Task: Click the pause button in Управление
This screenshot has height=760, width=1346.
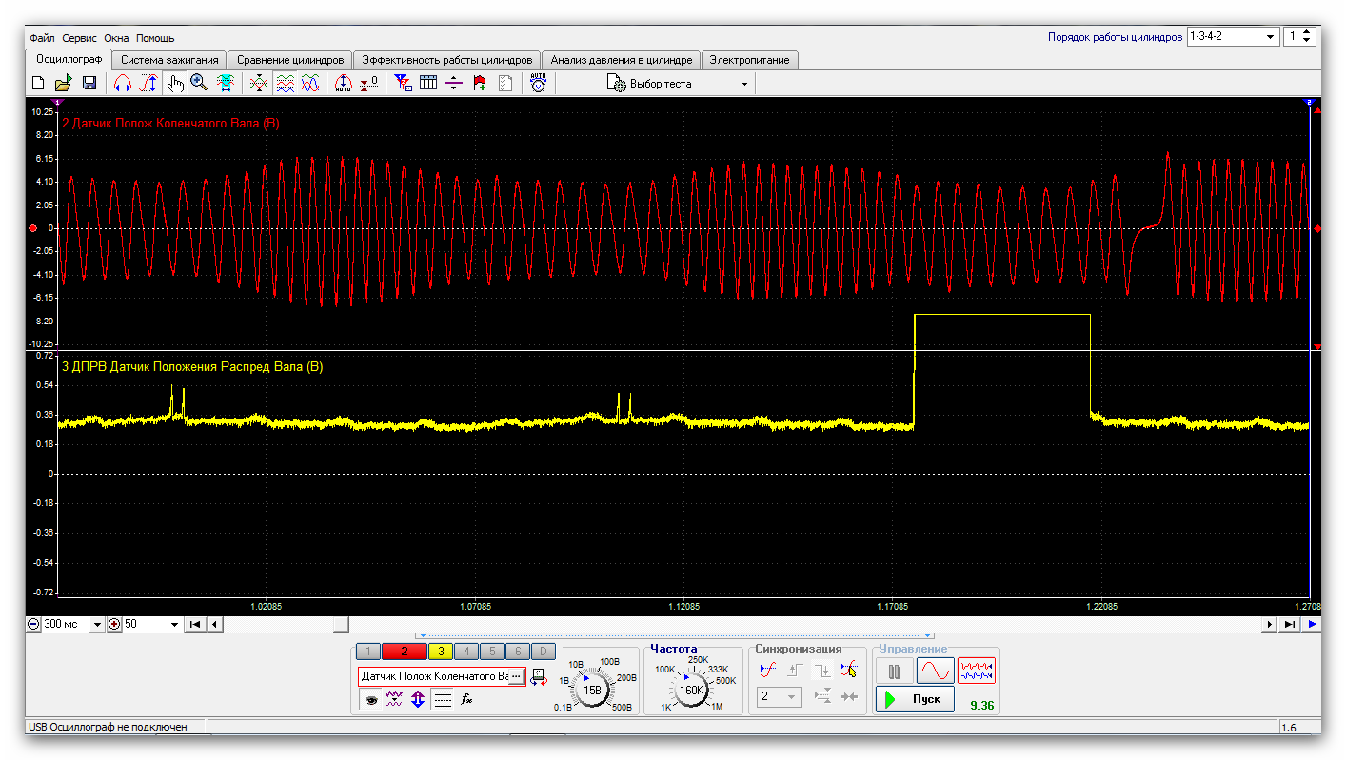Action: [895, 671]
